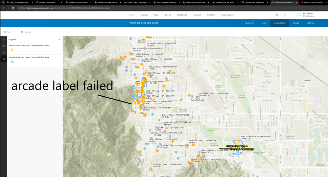
Task: Click the Historical sites and areas page title
Action: (x=144, y=23)
